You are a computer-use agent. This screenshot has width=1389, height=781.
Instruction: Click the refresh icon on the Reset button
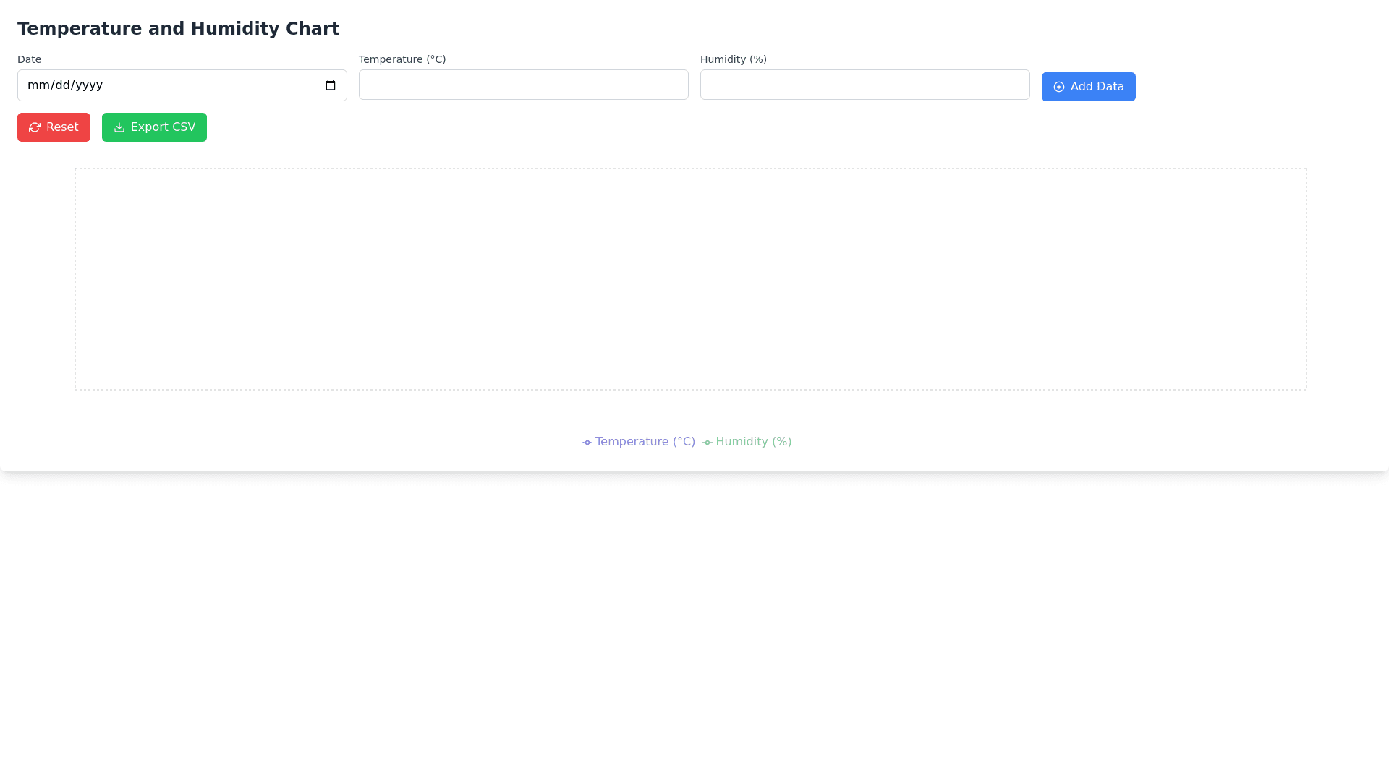(35, 127)
